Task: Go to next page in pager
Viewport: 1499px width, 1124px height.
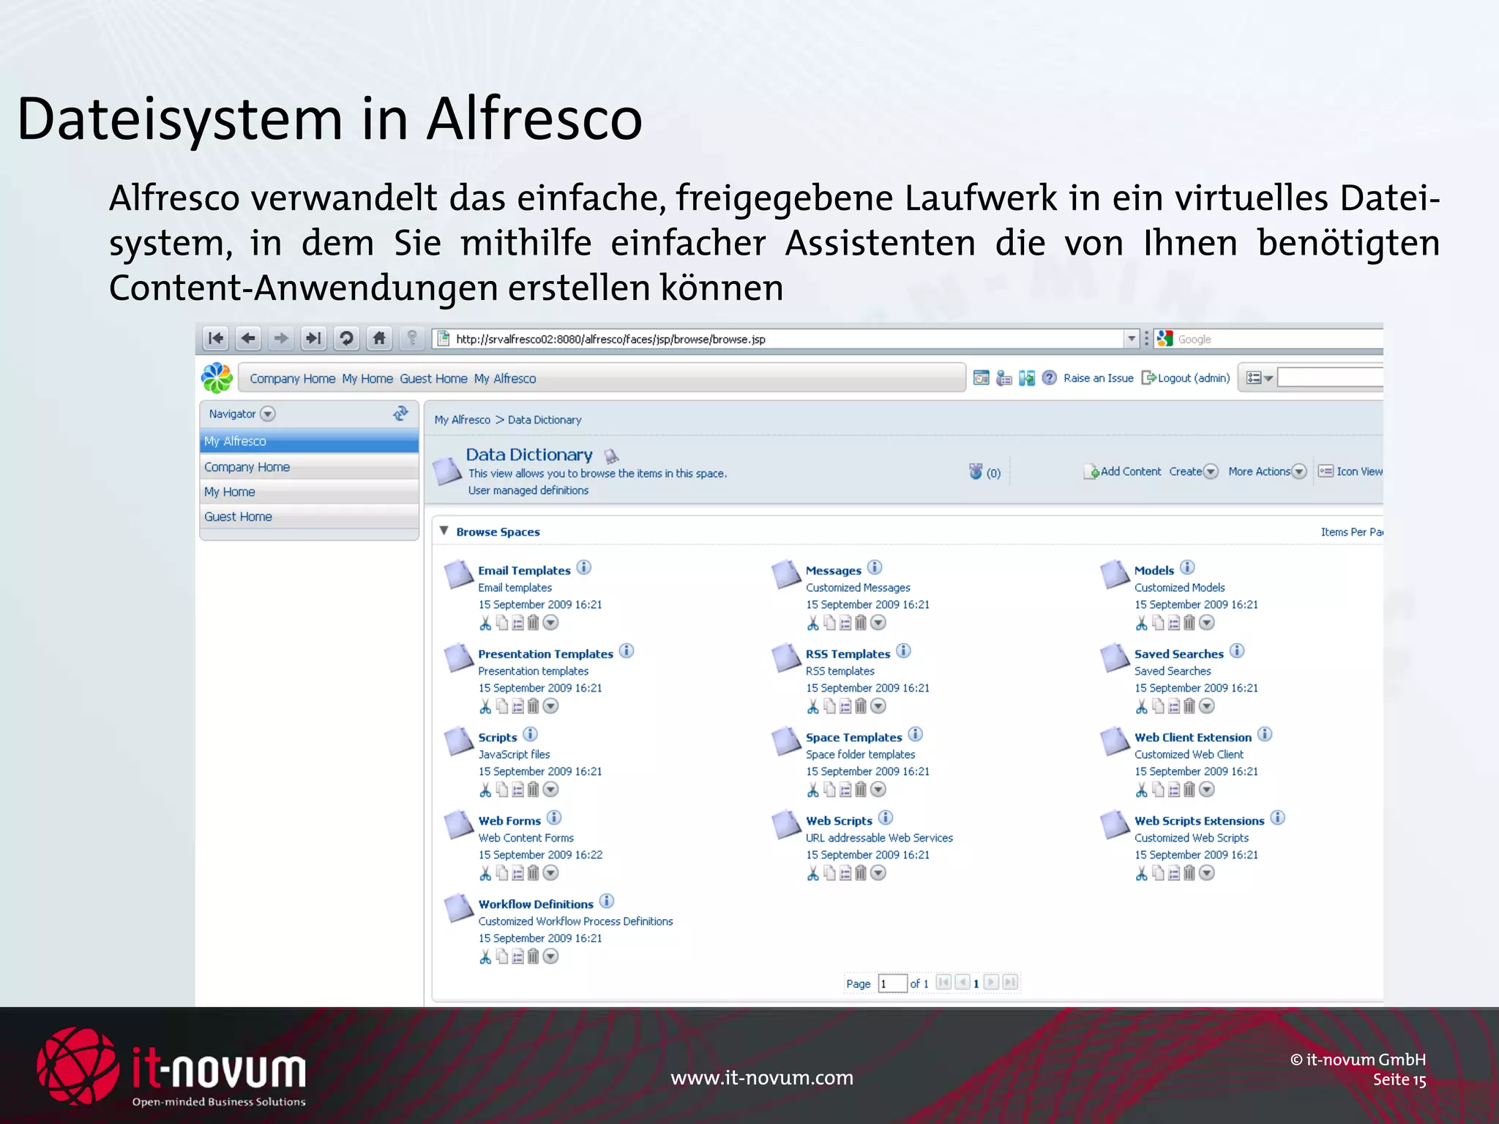Action: (992, 982)
